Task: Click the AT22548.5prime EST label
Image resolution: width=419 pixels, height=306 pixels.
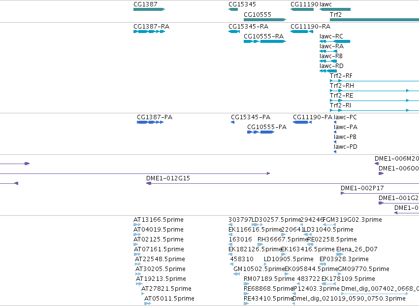Action: point(160,260)
